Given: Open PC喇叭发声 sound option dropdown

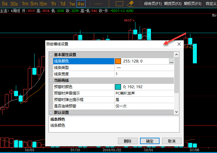Looking at the screenshot, I should pos(144,93).
